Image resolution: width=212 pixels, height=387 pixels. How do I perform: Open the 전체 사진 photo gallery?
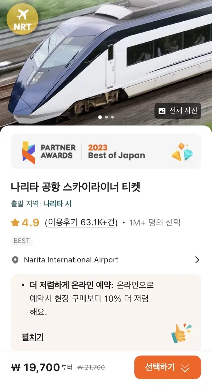(178, 111)
